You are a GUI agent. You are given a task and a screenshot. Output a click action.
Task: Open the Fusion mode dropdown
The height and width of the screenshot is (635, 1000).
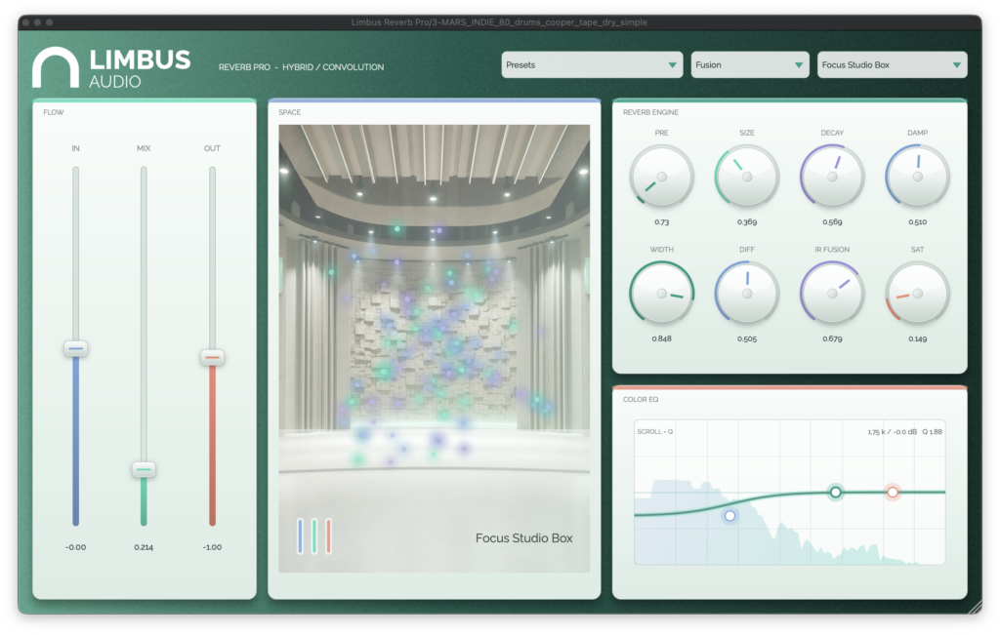click(x=750, y=65)
